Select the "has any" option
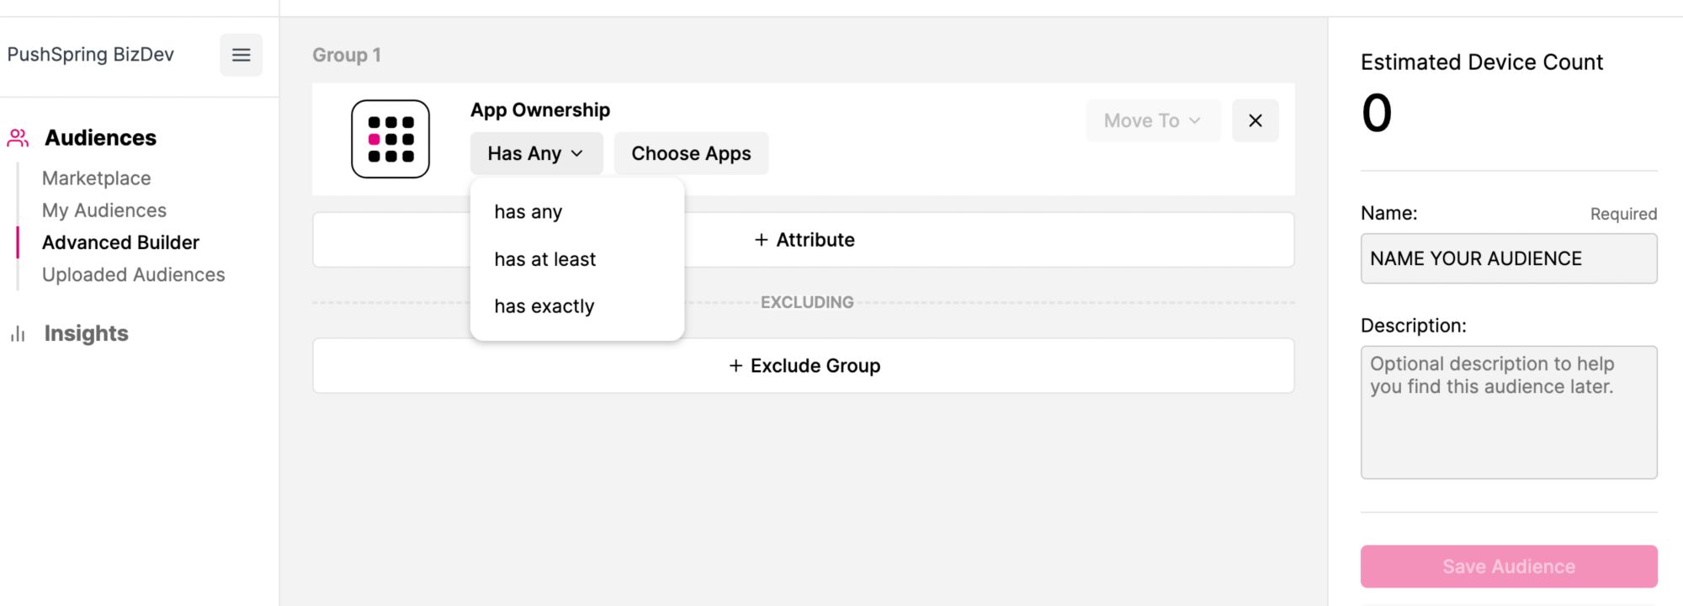Screen dimensions: 1683x606 click(528, 212)
